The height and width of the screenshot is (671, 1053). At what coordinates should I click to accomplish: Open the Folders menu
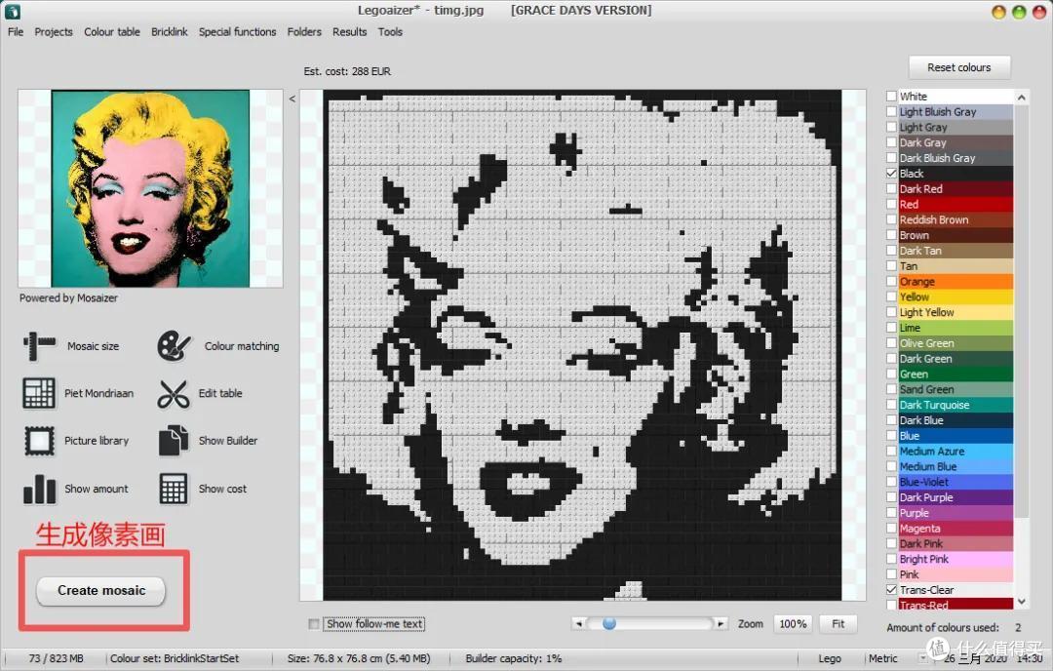point(304,31)
